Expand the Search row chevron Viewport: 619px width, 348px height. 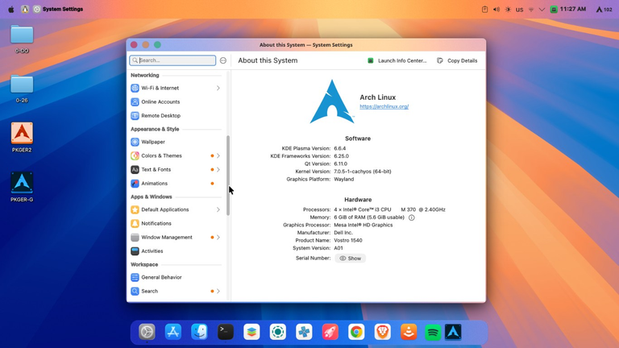218,291
